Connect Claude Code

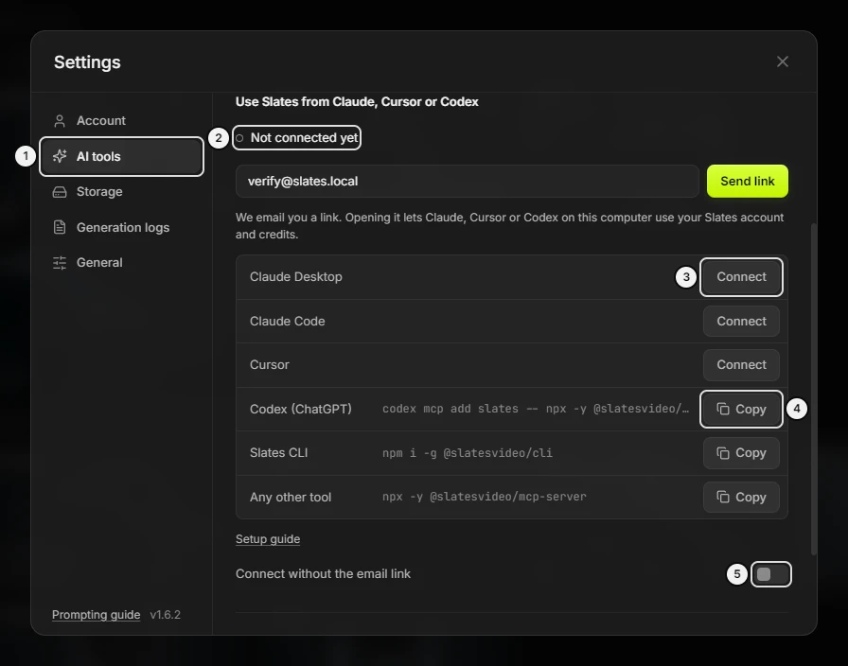click(x=741, y=321)
